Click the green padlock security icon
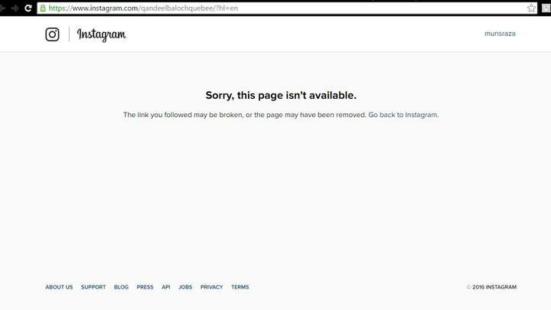 coord(43,8)
